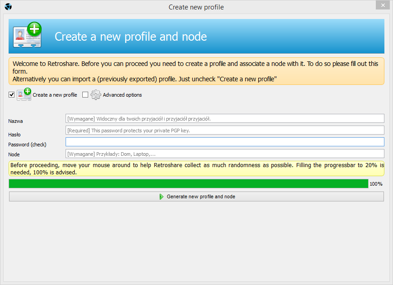Click the Nazwa field label
Screen dimensions: 393x285
(15, 121)
